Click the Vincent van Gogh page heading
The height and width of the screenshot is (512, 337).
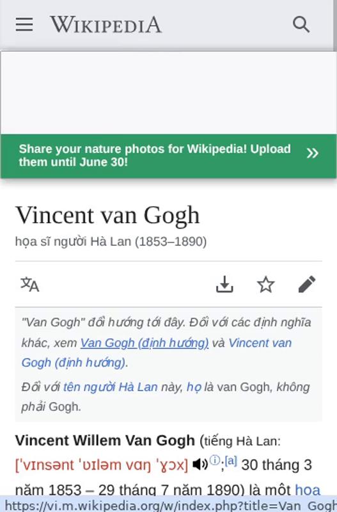107,216
